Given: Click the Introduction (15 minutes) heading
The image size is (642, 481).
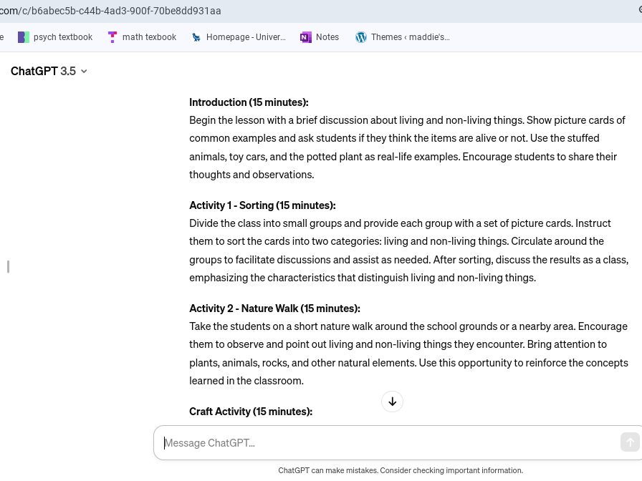Looking at the screenshot, I should coord(249,102).
